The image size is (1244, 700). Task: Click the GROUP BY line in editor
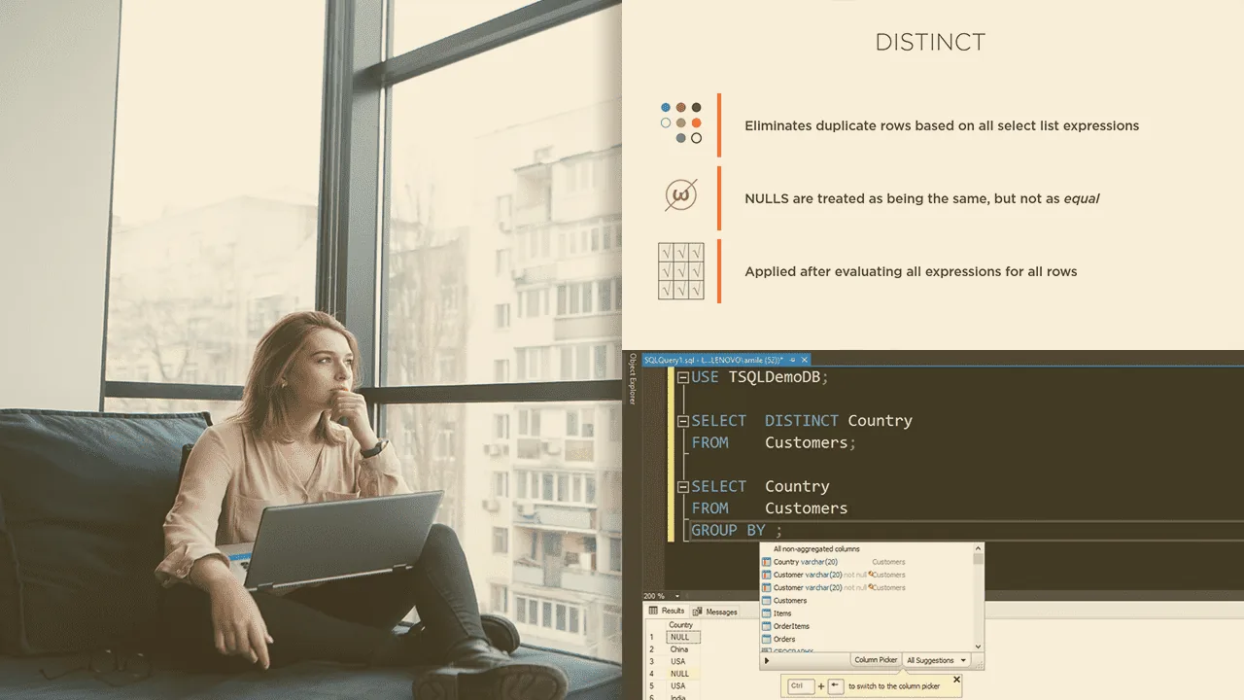(737, 530)
